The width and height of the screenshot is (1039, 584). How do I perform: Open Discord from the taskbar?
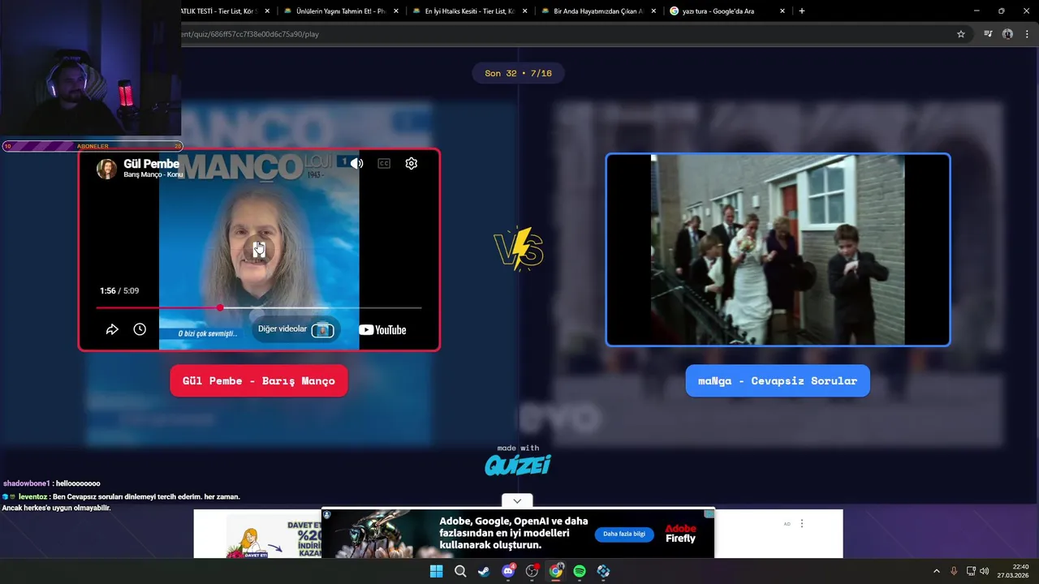tap(508, 571)
